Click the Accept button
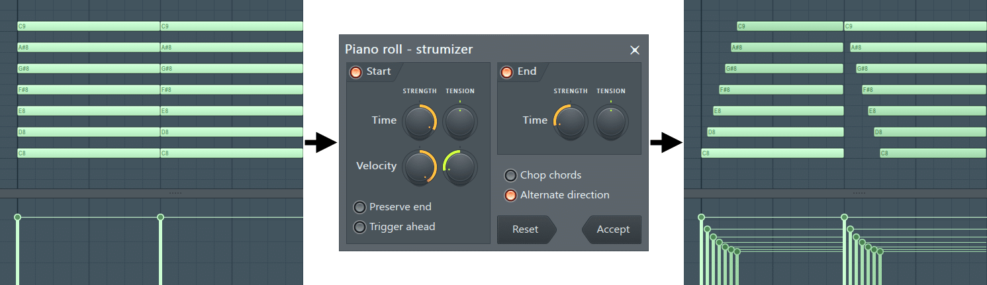The height and width of the screenshot is (285, 987). click(x=612, y=229)
